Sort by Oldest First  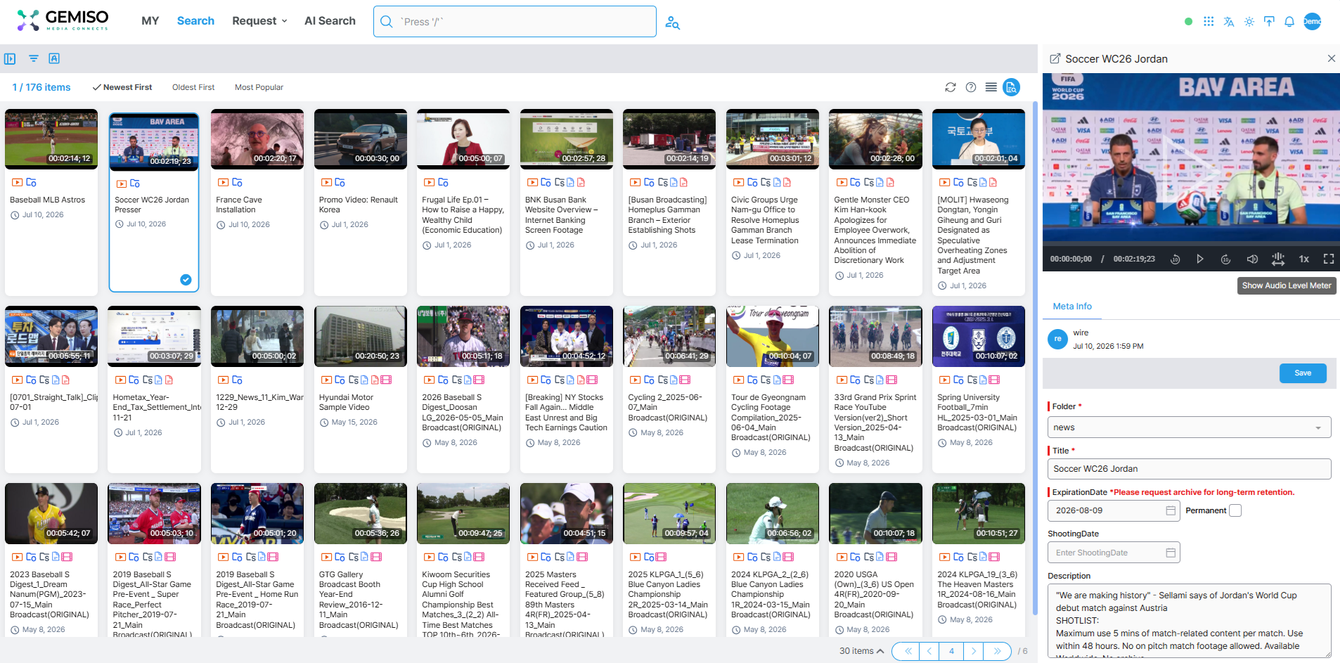click(x=193, y=87)
